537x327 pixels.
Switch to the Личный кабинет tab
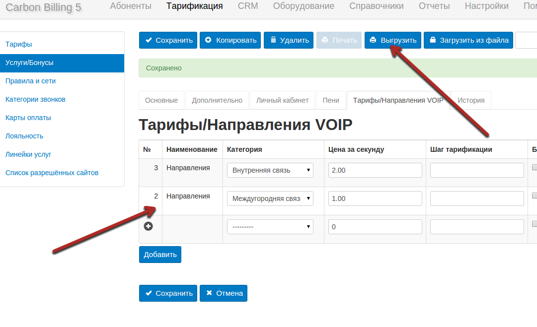tap(282, 100)
